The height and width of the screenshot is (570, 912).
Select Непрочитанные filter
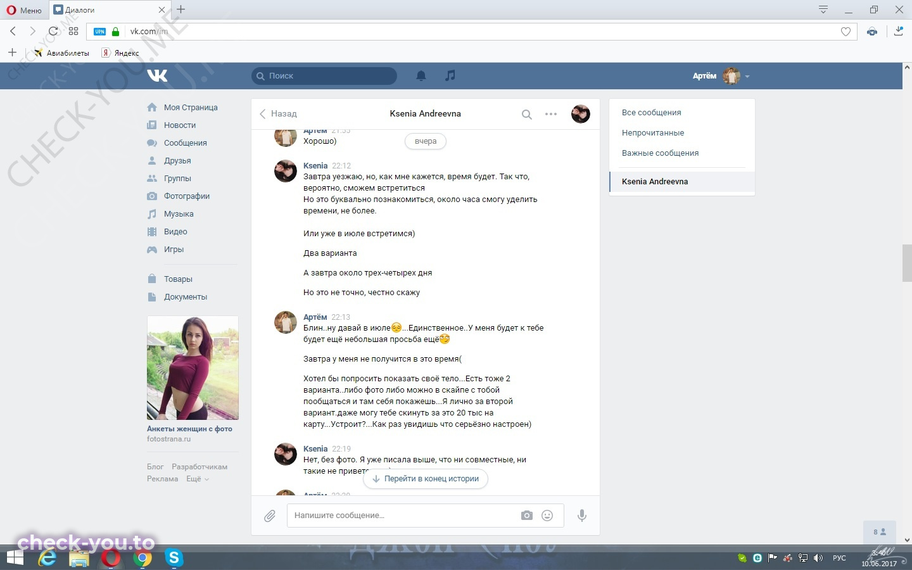653,133
